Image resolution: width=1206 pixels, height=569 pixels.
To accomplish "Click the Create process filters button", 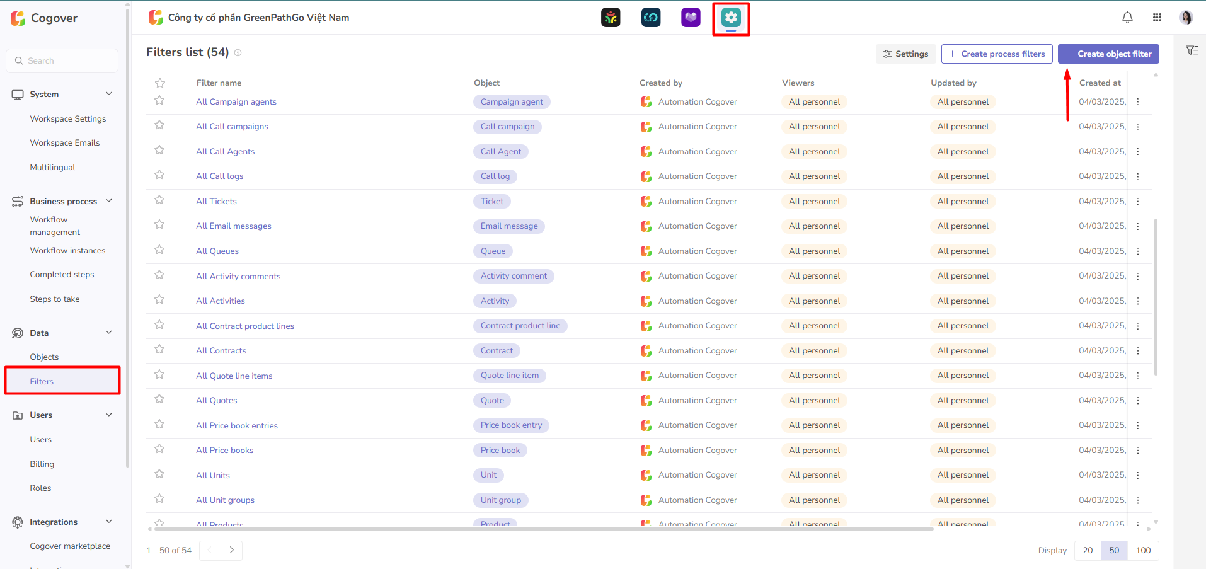I will point(997,54).
